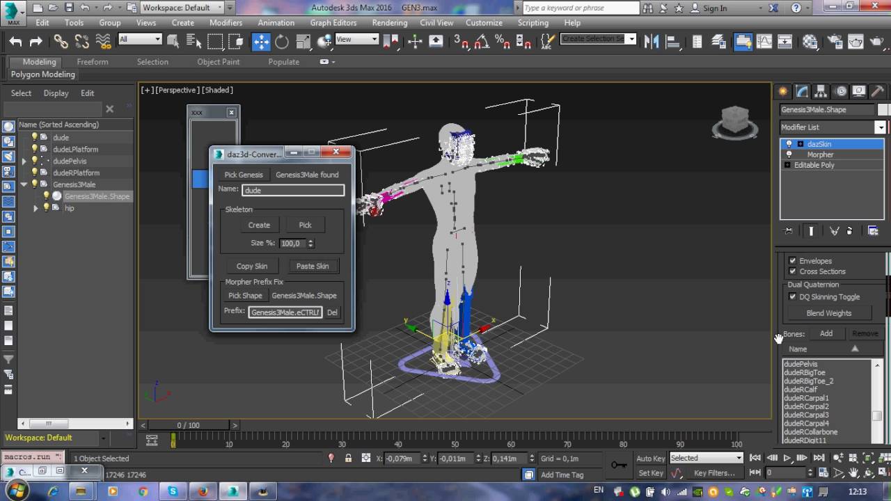Activate the Select and Rotate tool
Image resolution: width=891 pixels, height=501 pixels.
(282, 42)
